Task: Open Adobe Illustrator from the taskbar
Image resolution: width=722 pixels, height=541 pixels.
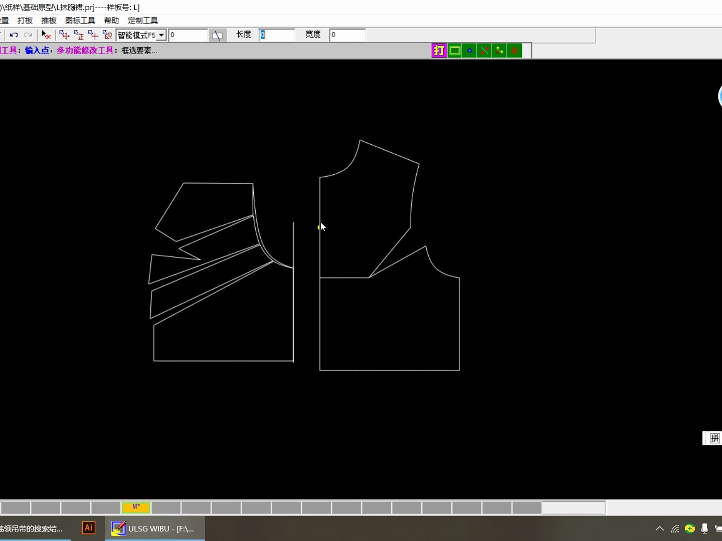Action: click(x=88, y=528)
